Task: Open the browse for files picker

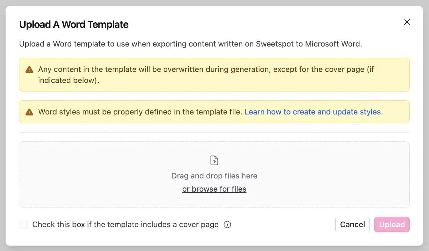Action: tap(214, 189)
